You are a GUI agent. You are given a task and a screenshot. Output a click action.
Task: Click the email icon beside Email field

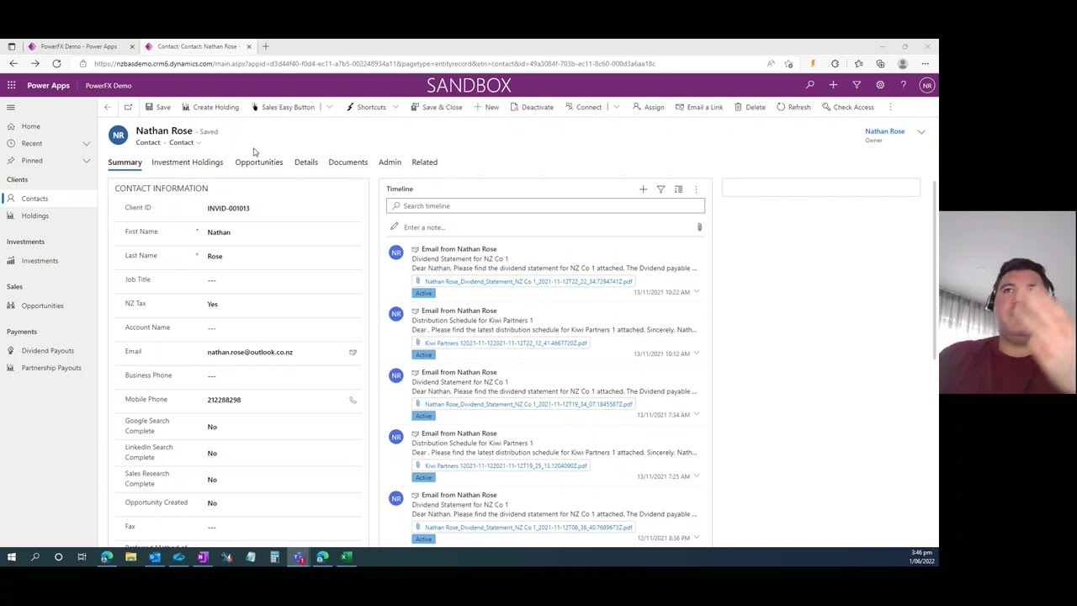tap(353, 352)
